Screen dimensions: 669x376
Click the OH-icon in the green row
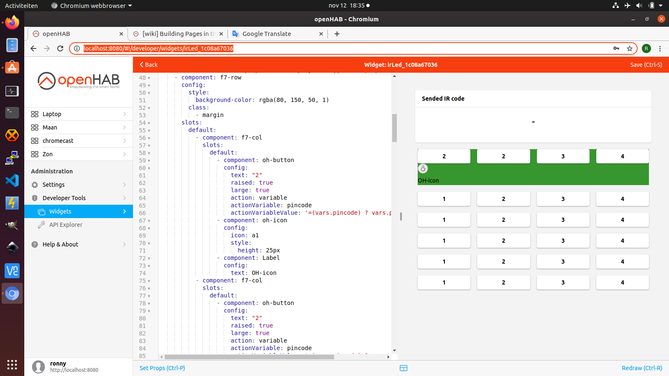pos(423,169)
